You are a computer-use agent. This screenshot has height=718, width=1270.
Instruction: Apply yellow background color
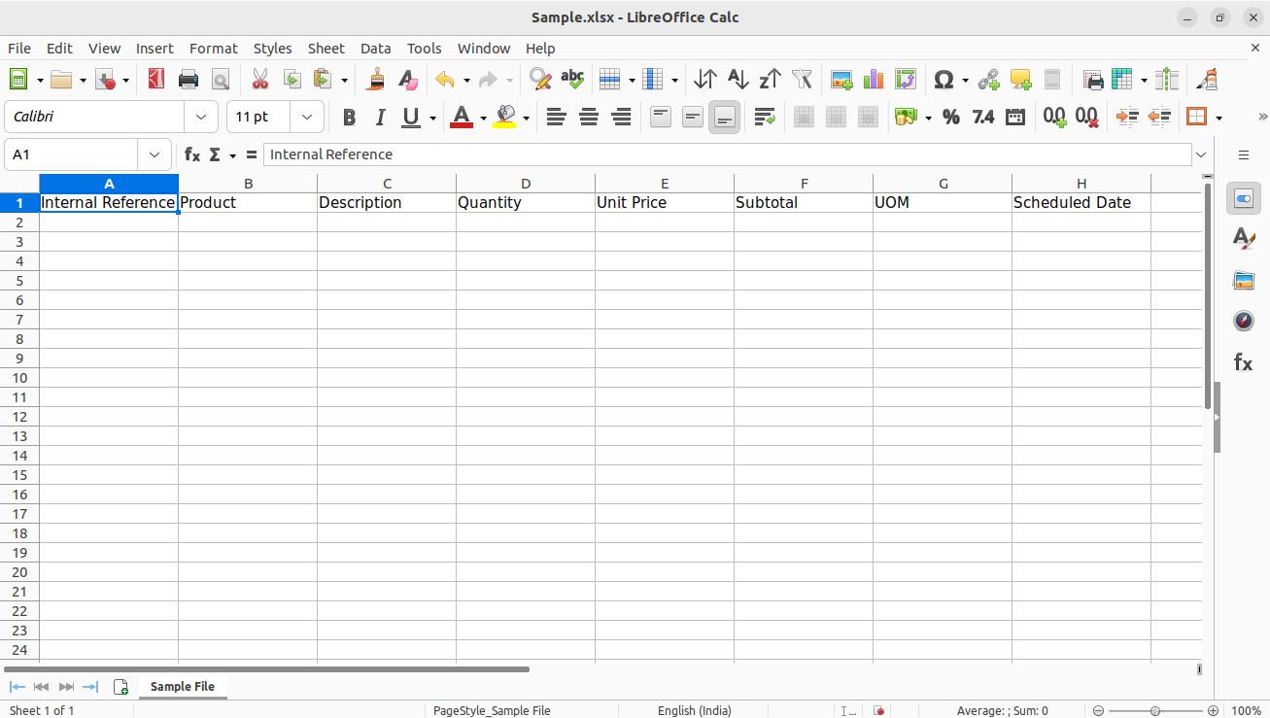505,118
